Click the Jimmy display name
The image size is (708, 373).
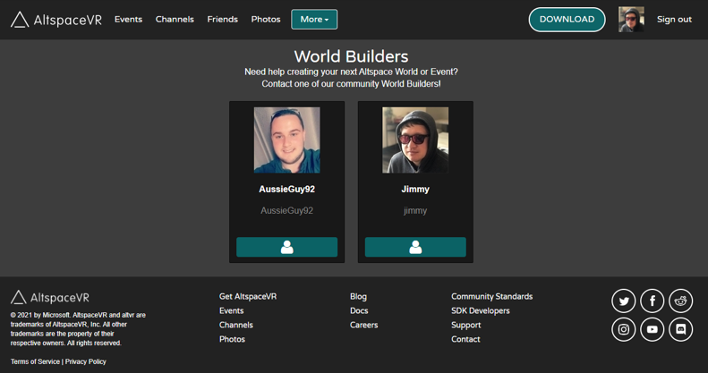click(415, 190)
